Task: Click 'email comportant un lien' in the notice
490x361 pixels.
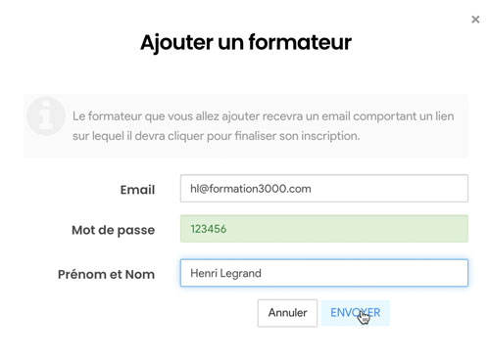Action: coord(388,116)
